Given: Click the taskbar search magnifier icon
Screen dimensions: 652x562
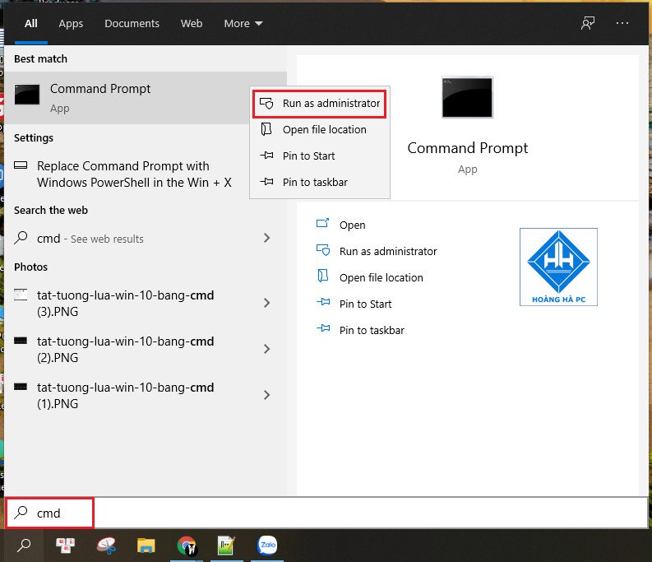Looking at the screenshot, I should tap(25, 545).
